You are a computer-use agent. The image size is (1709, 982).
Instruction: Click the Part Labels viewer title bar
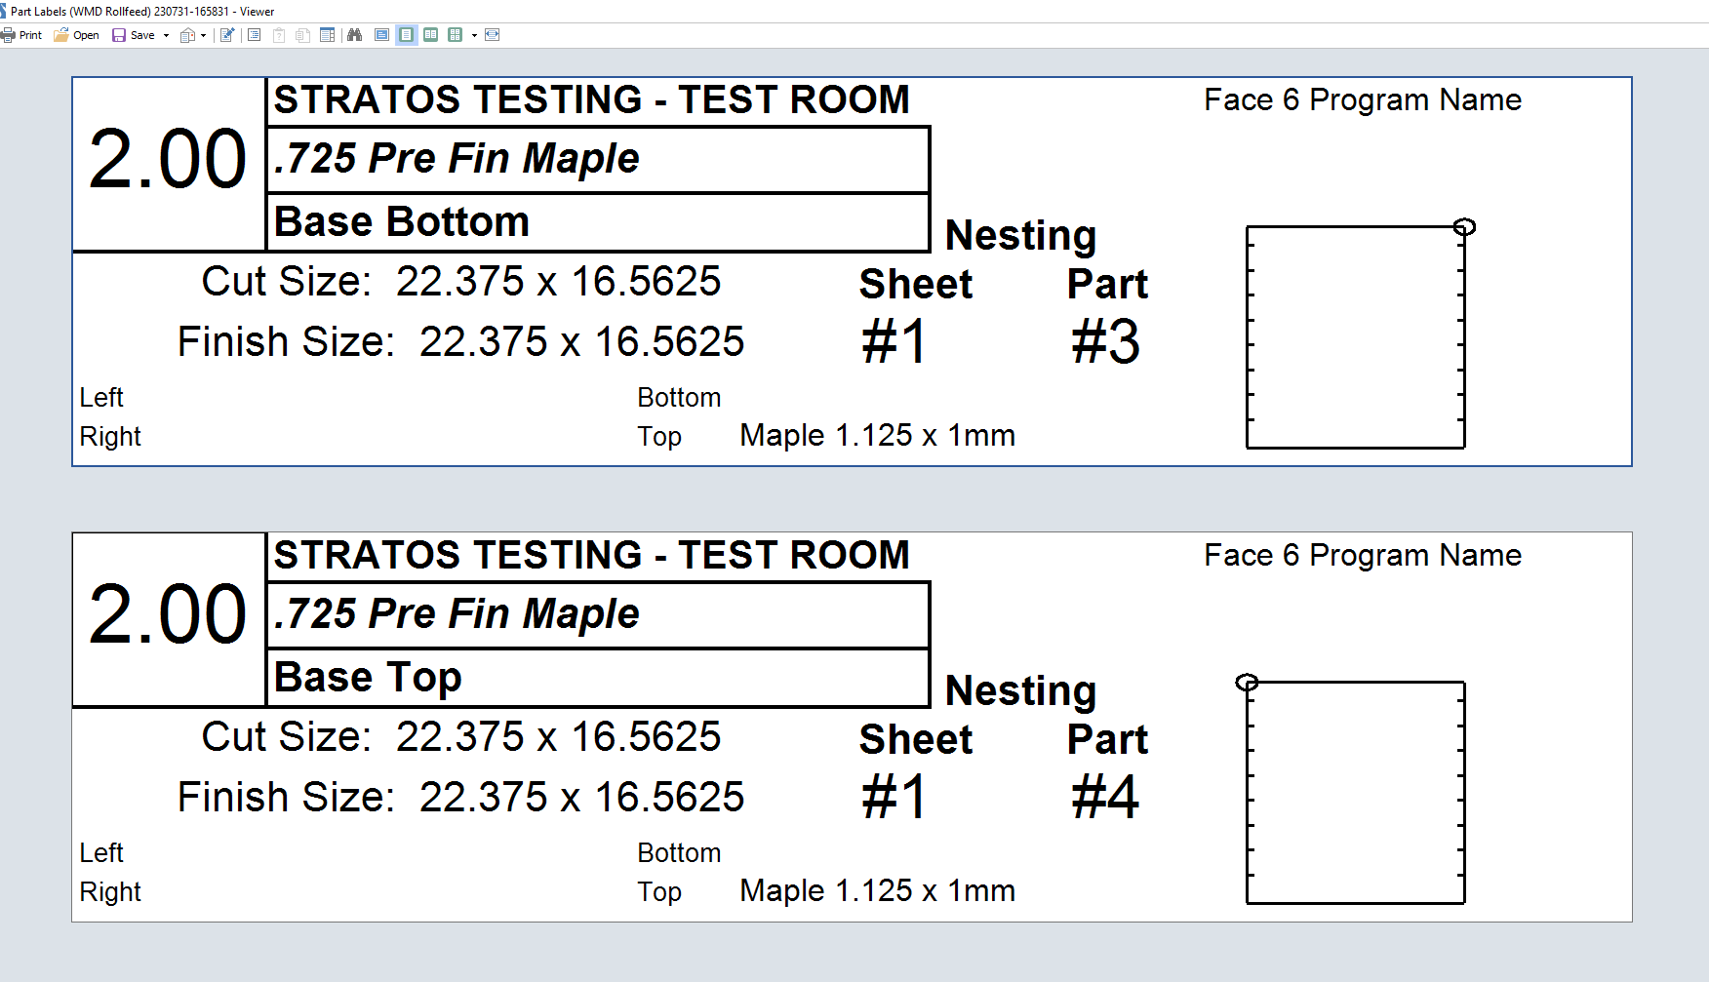click(x=142, y=11)
